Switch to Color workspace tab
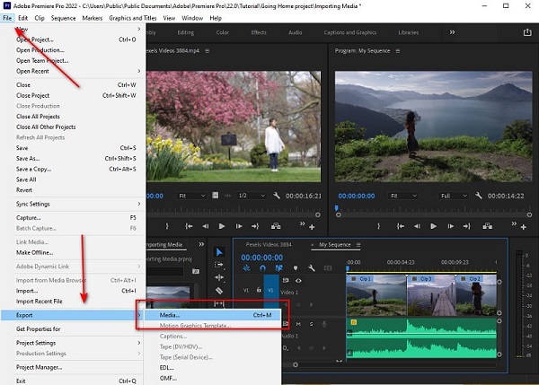The height and width of the screenshot is (385, 539). coord(223,32)
